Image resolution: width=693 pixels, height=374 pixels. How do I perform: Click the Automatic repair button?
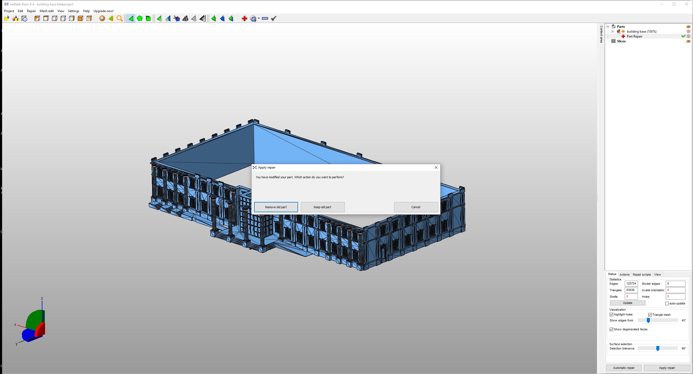coord(624,368)
